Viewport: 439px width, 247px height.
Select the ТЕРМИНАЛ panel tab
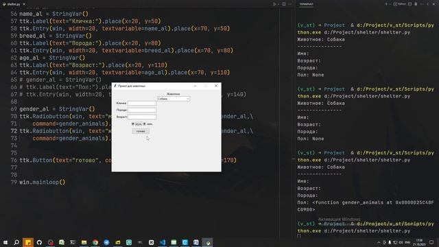(307, 4)
